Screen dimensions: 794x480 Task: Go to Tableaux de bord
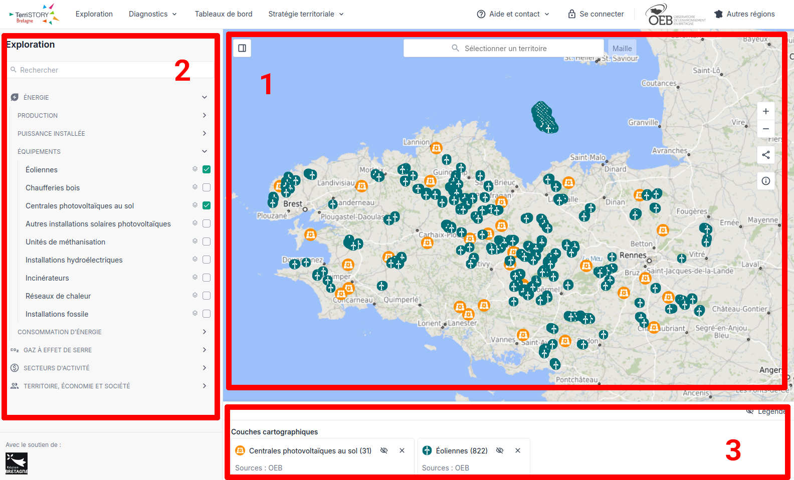[x=224, y=14]
